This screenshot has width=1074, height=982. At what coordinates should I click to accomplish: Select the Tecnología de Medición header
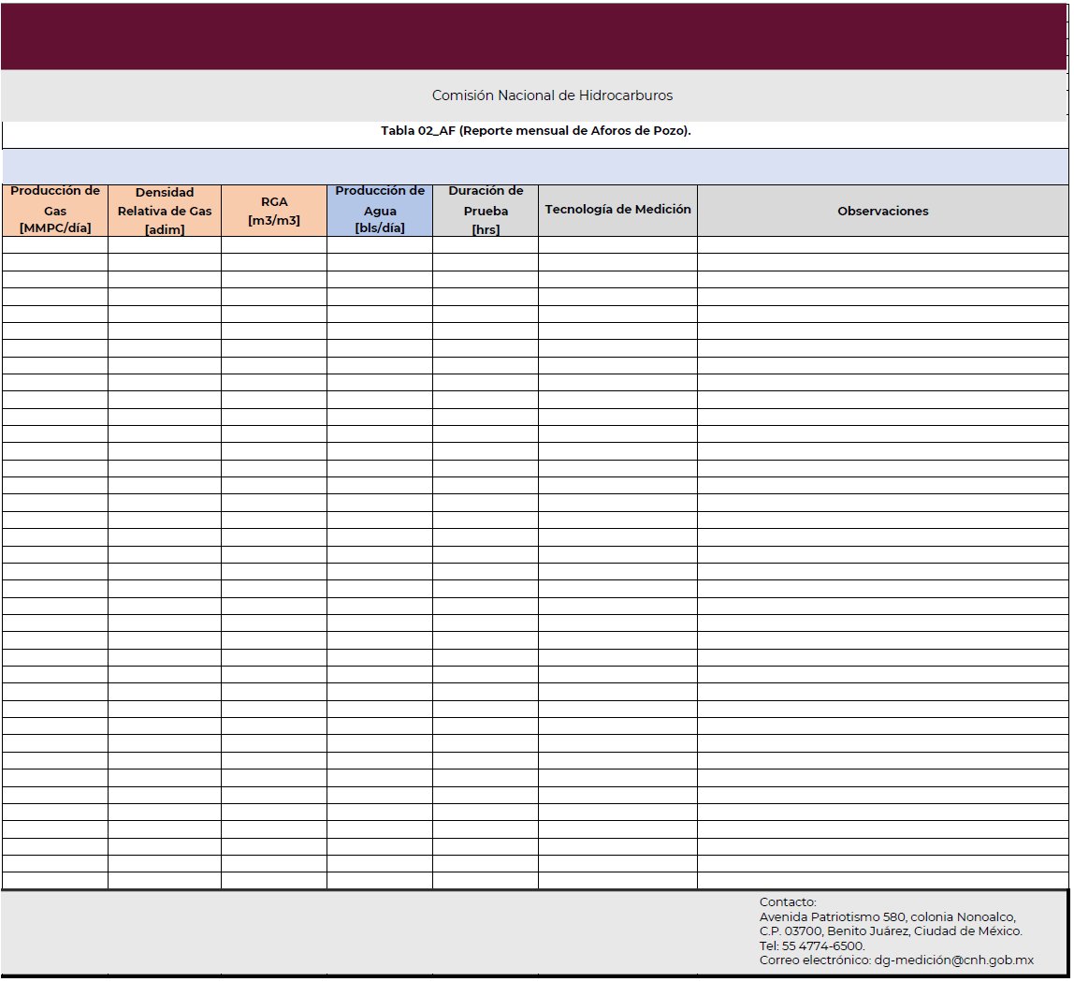click(x=617, y=210)
